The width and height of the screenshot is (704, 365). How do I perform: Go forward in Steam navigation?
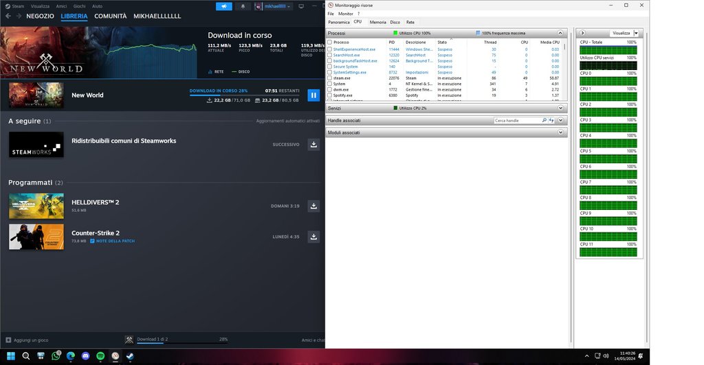click(19, 16)
